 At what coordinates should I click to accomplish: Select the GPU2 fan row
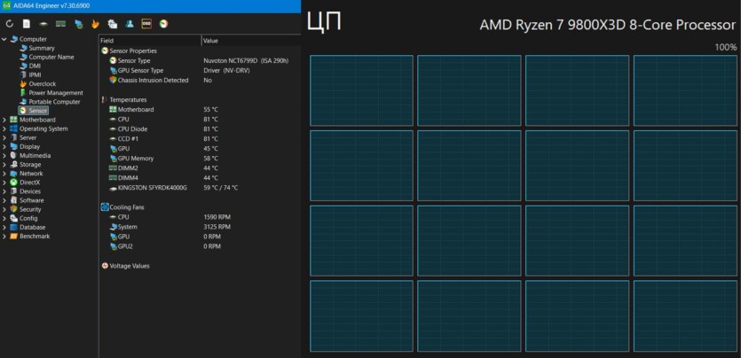pos(200,246)
